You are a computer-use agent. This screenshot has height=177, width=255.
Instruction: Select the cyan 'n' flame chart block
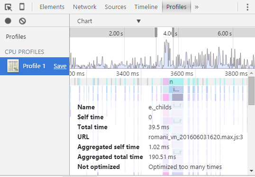pyautogui.click(x=176, y=82)
